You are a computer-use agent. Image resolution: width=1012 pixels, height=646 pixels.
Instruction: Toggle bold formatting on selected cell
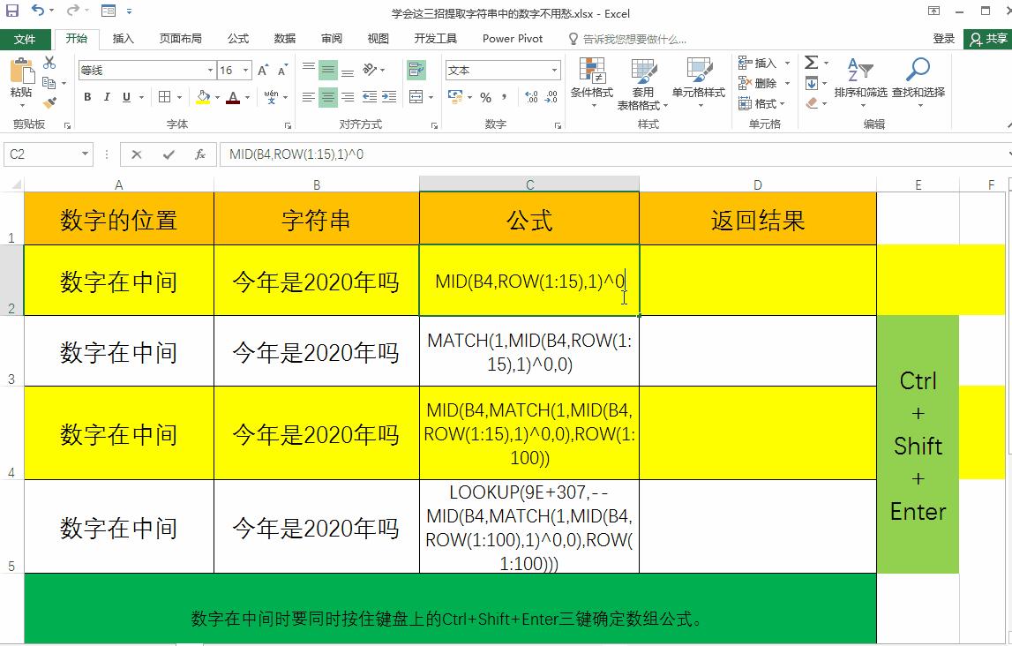pyautogui.click(x=86, y=97)
